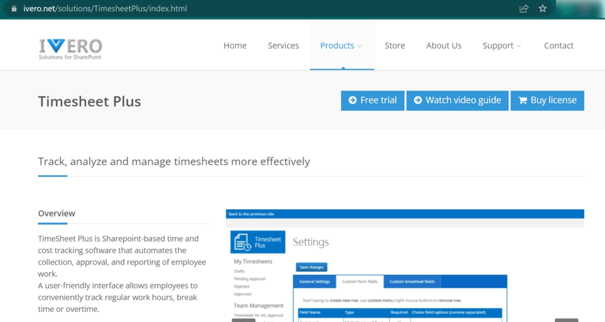Open Rejected timesheets

click(242, 287)
